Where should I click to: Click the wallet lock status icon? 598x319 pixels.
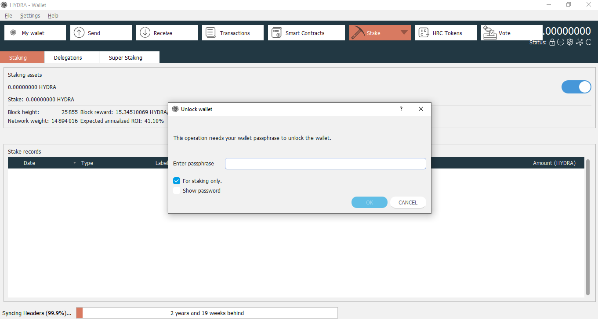pos(552,42)
